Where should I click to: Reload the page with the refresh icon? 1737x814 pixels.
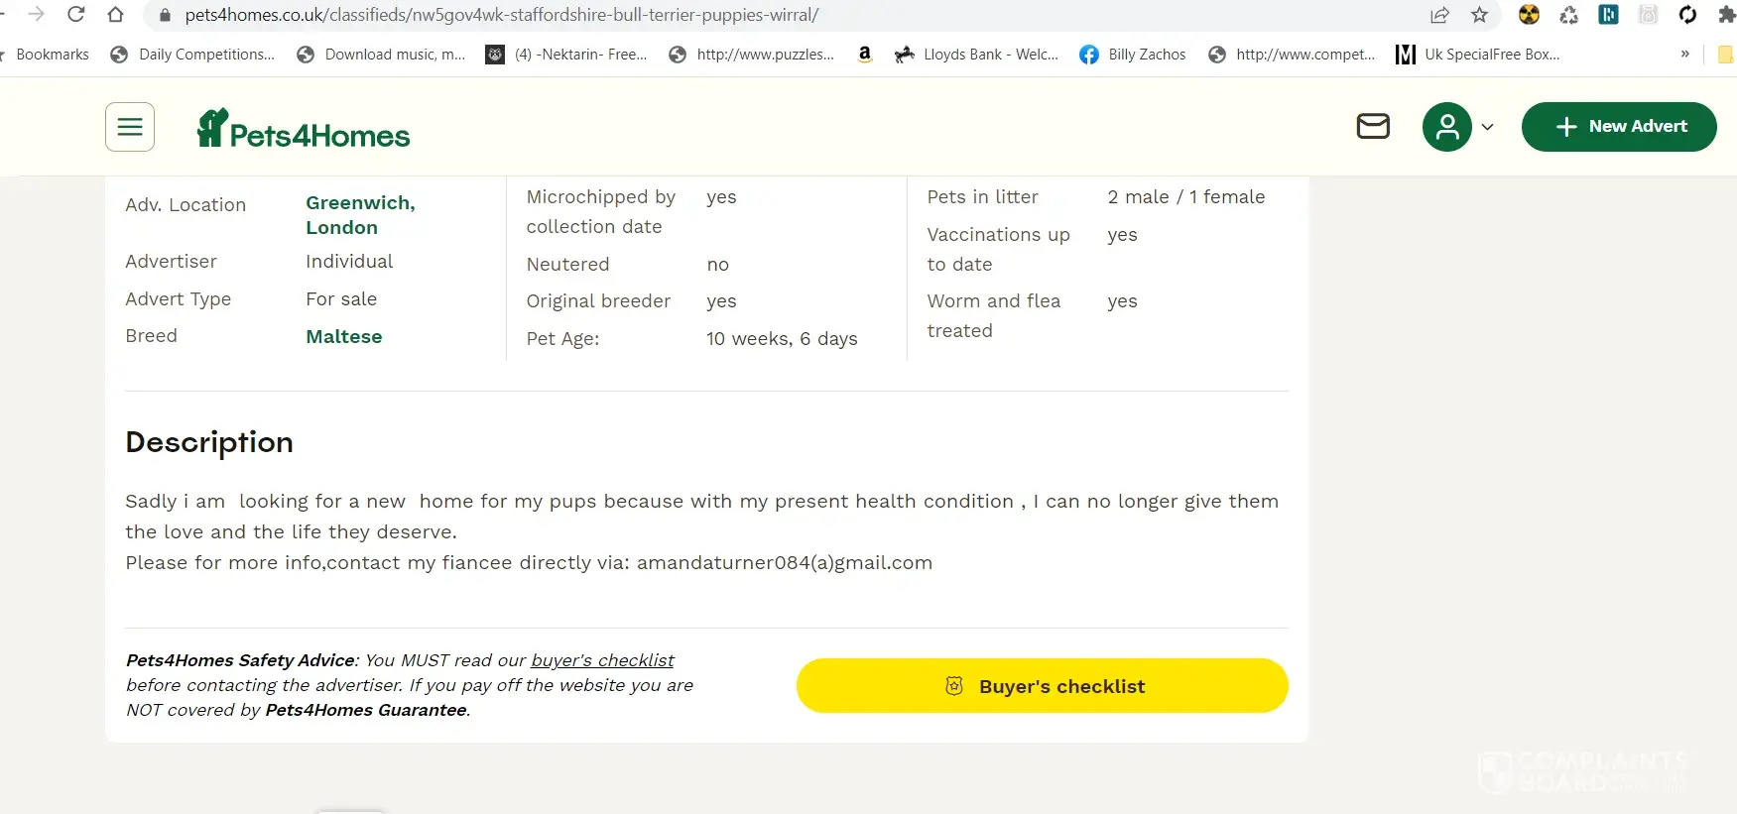click(x=75, y=15)
